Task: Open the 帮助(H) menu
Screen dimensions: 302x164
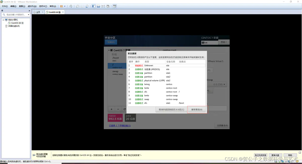Action: tap(53, 6)
